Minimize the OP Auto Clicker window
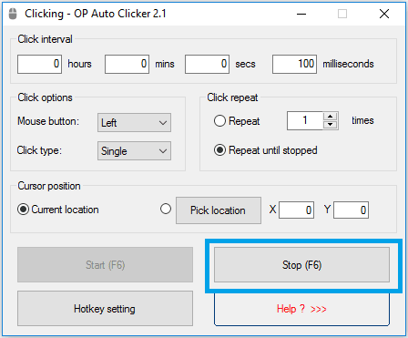 301,14
